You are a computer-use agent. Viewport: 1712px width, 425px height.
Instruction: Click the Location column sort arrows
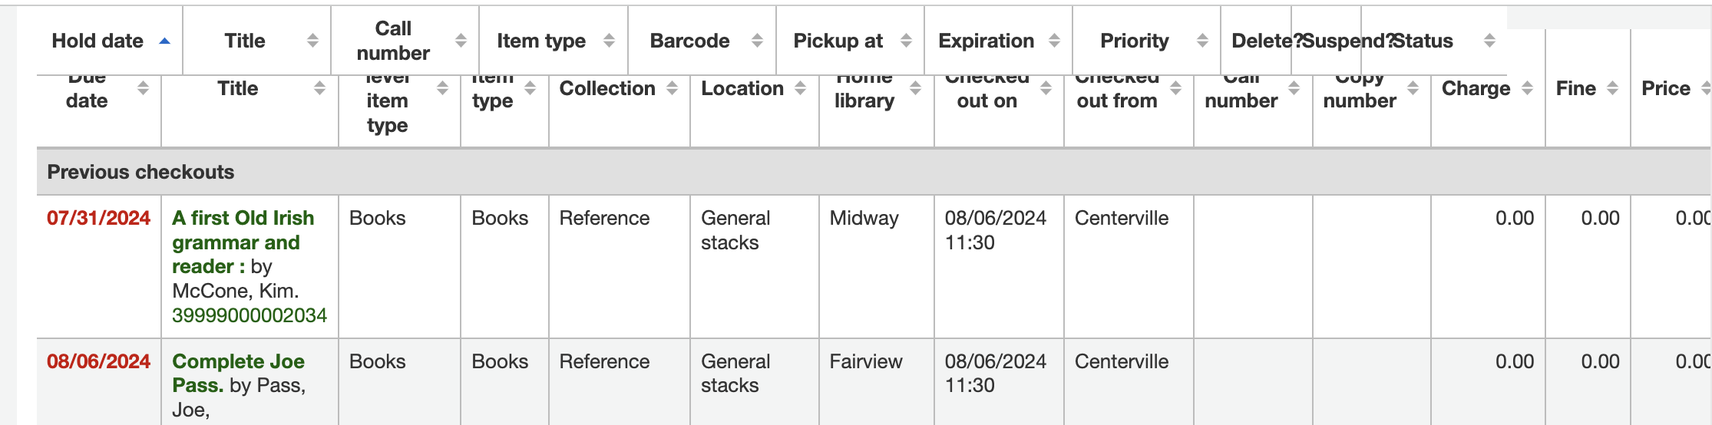pos(800,88)
